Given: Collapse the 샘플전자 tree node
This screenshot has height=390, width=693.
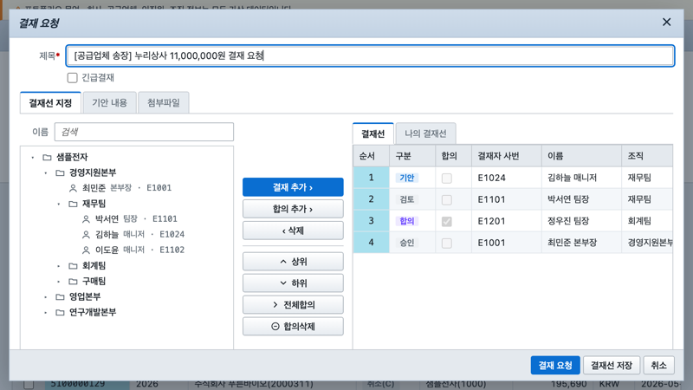Looking at the screenshot, I should coord(33,158).
